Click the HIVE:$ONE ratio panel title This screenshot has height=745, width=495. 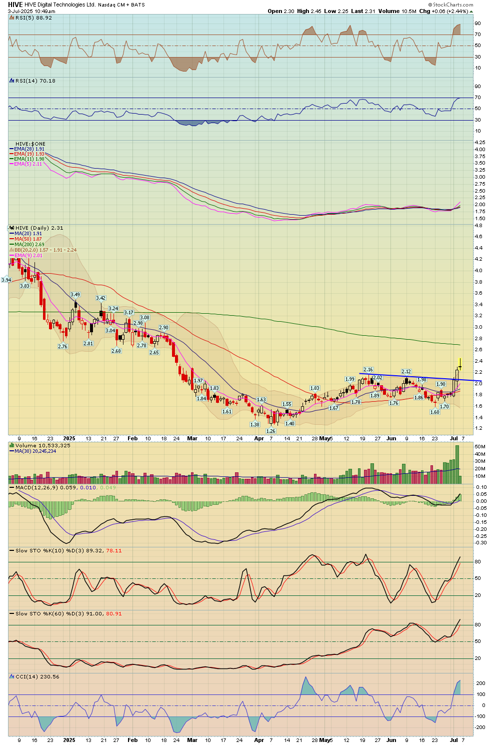[x=30, y=144]
